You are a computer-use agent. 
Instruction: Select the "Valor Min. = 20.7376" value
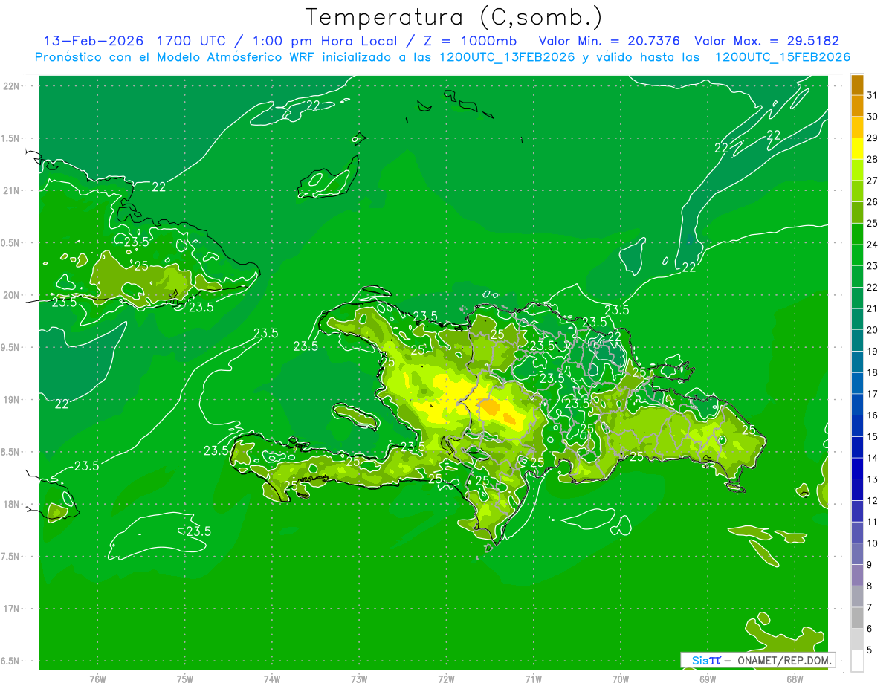pyautogui.click(x=610, y=41)
